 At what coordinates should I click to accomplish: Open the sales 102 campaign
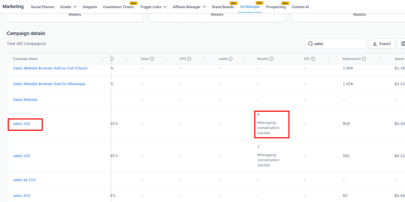click(x=22, y=156)
